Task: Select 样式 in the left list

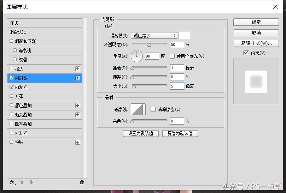Action: pyautogui.click(x=45, y=23)
